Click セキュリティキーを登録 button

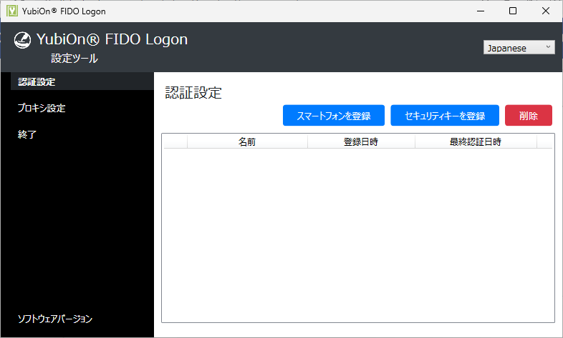click(x=445, y=115)
